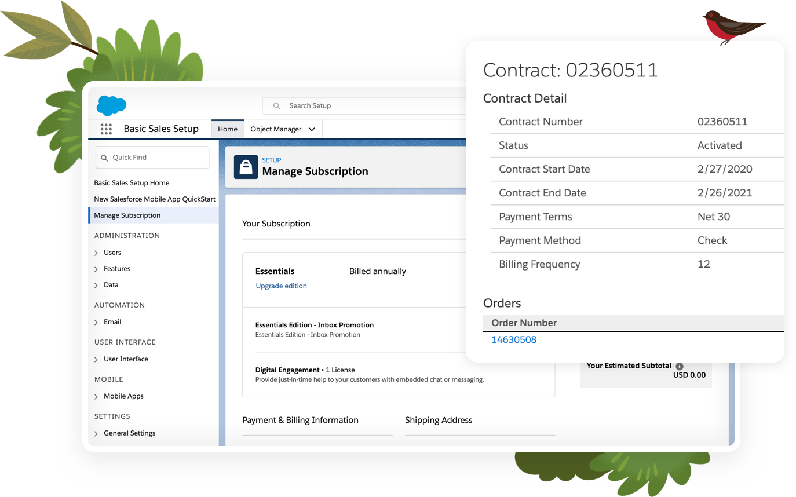
Task: Expand the User Interface section
Action: click(x=96, y=360)
